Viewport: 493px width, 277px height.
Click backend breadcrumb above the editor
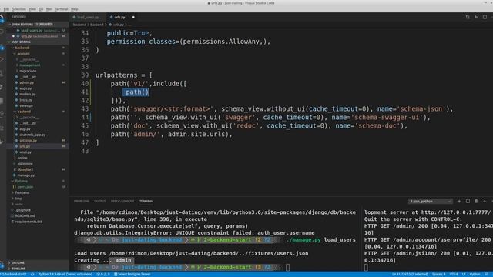point(79,25)
